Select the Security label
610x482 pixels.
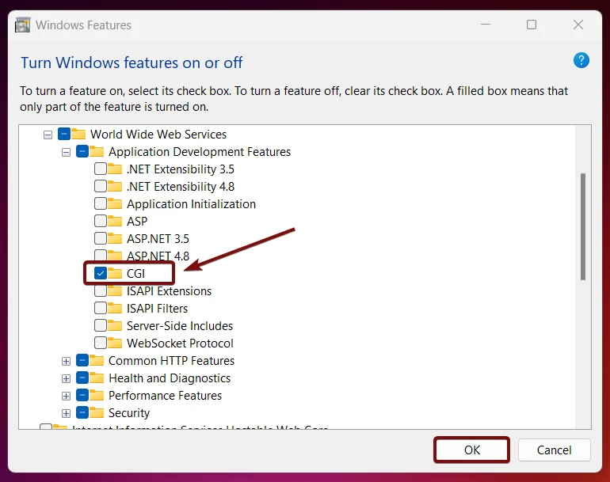click(129, 413)
